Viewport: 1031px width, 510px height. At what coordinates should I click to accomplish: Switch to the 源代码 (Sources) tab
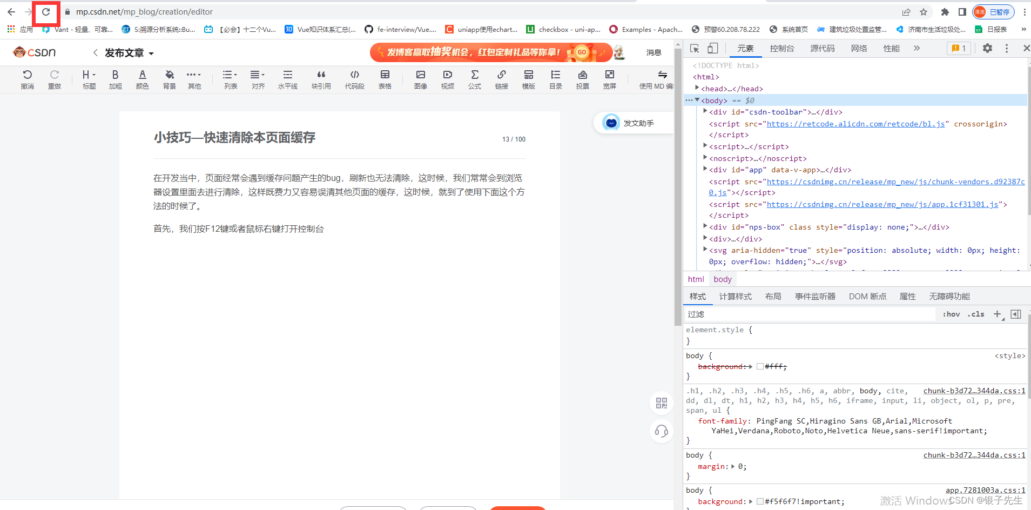pos(823,49)
